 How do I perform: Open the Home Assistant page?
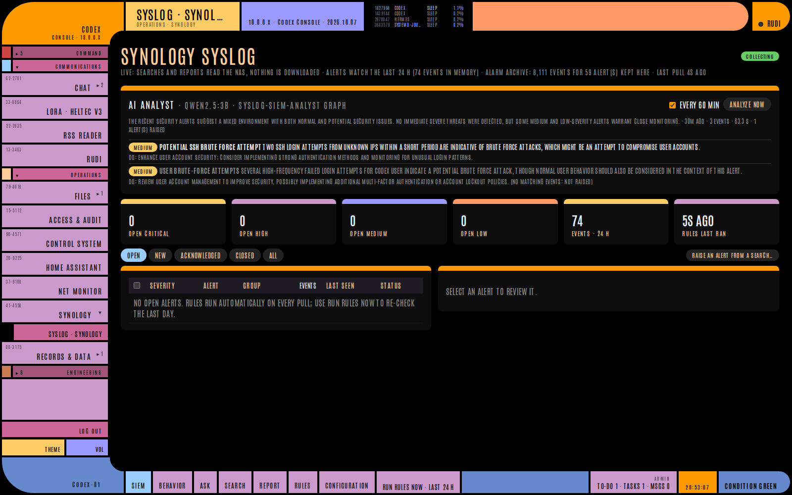click(x=55, y=264)
